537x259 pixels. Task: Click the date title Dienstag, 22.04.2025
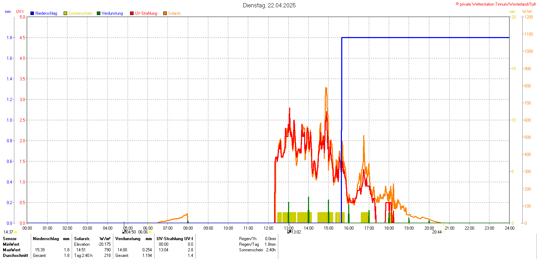tap(269, 6)
